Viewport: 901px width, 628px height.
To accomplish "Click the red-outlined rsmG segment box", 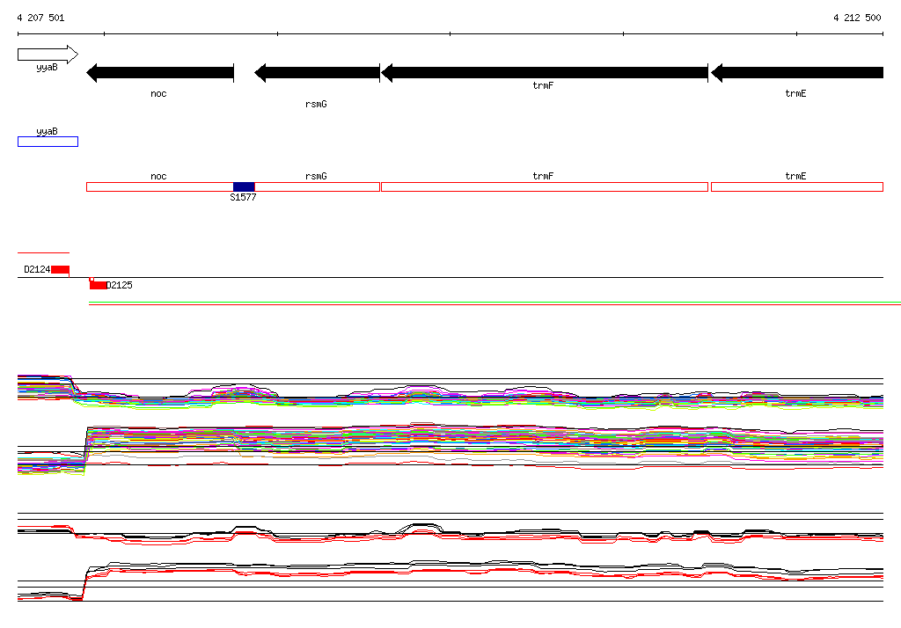I will point(317,186).
